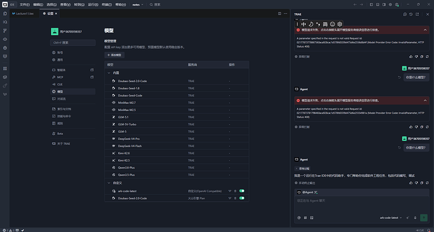
Task: Open the Extensions grid icon in activity bar
Action: [x=5, y=68]
